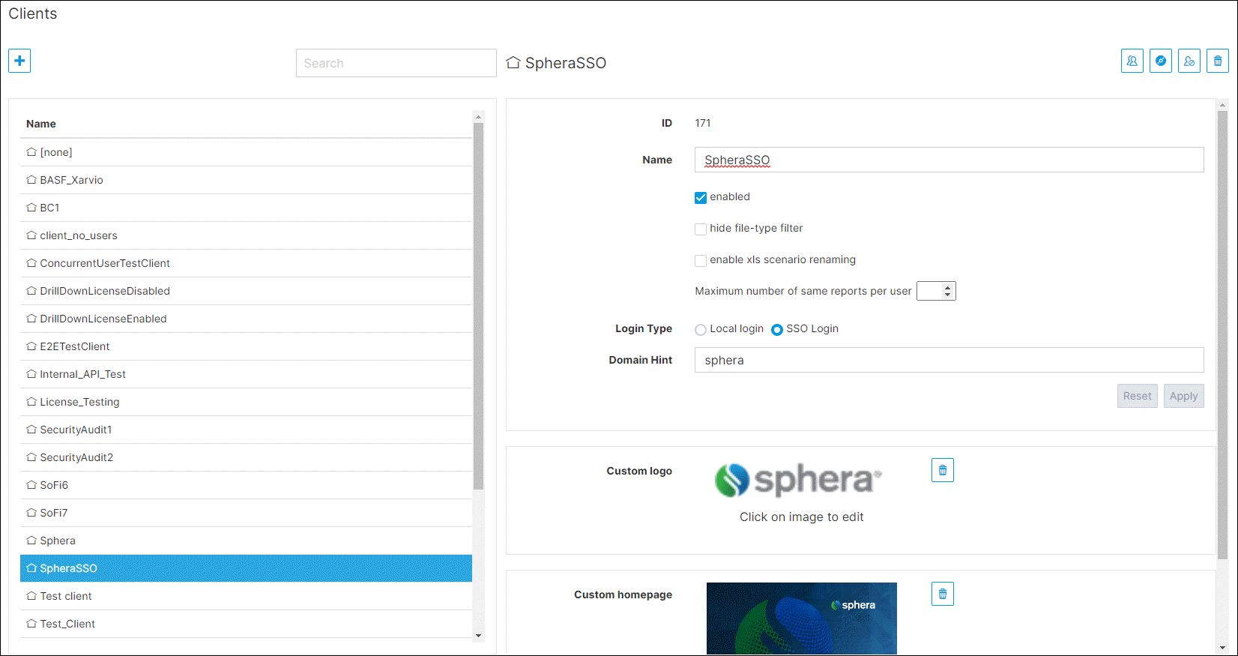Click the client list scroll-down arrow

click(479, 636)
